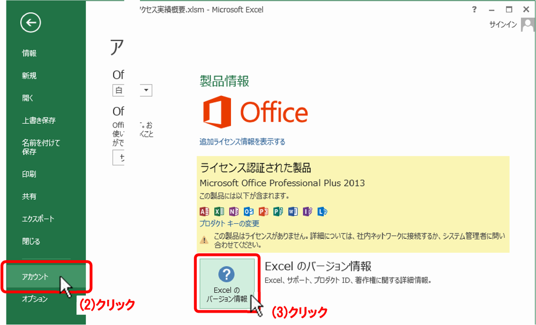Follow the 追加ライセンス情報を表示する link
536x325 pixels.
[242, 142]
